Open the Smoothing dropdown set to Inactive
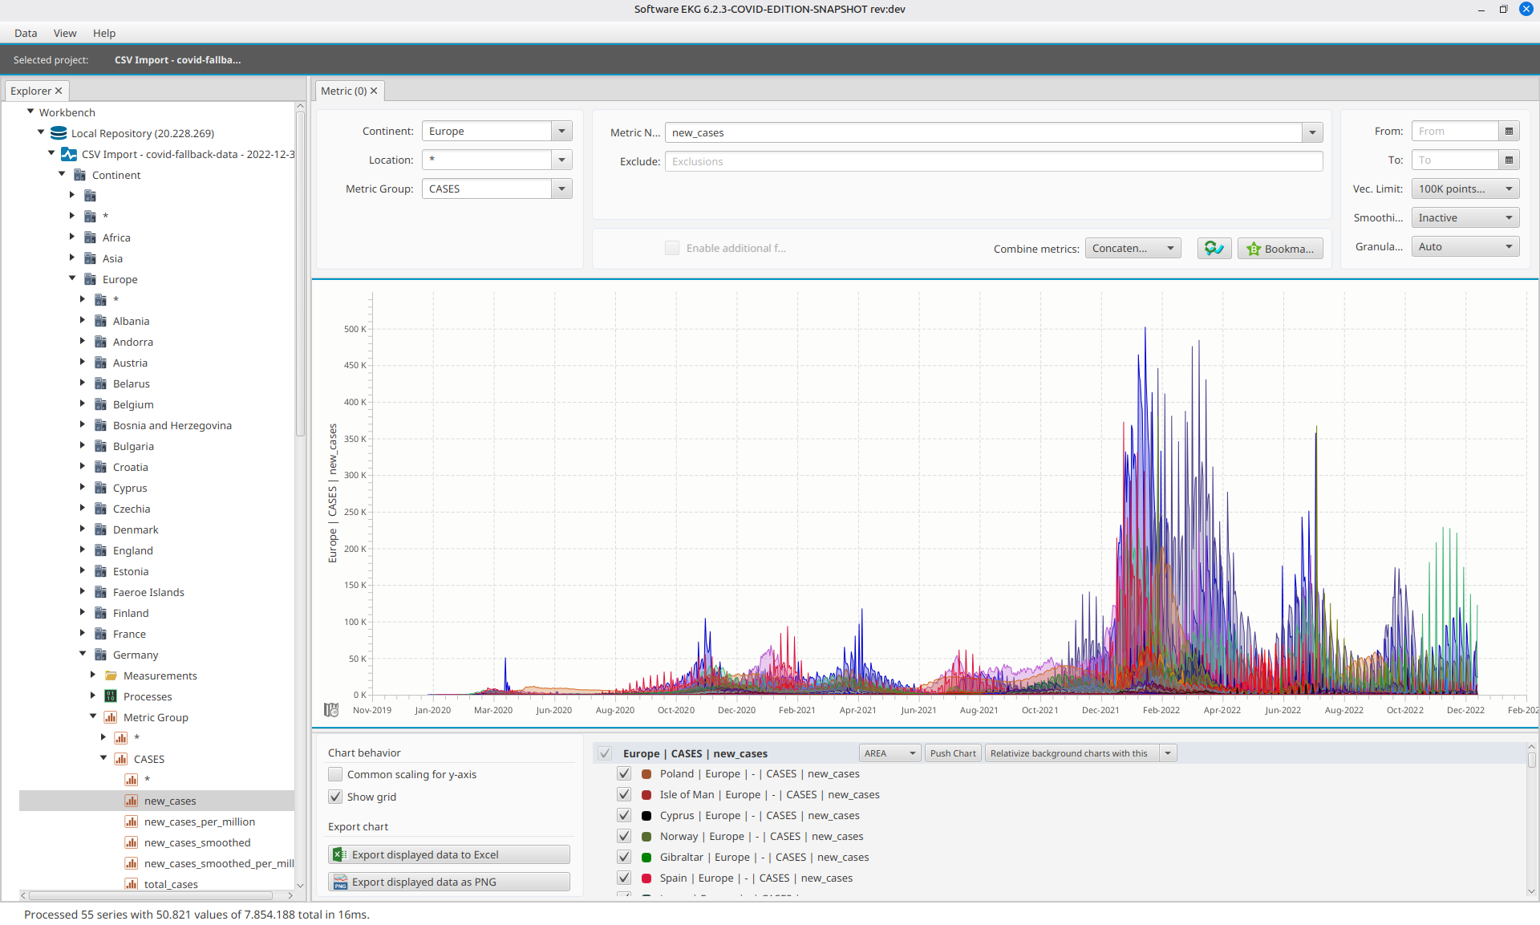Viewport: 1540px width, 925px height. pos(1465,218)
